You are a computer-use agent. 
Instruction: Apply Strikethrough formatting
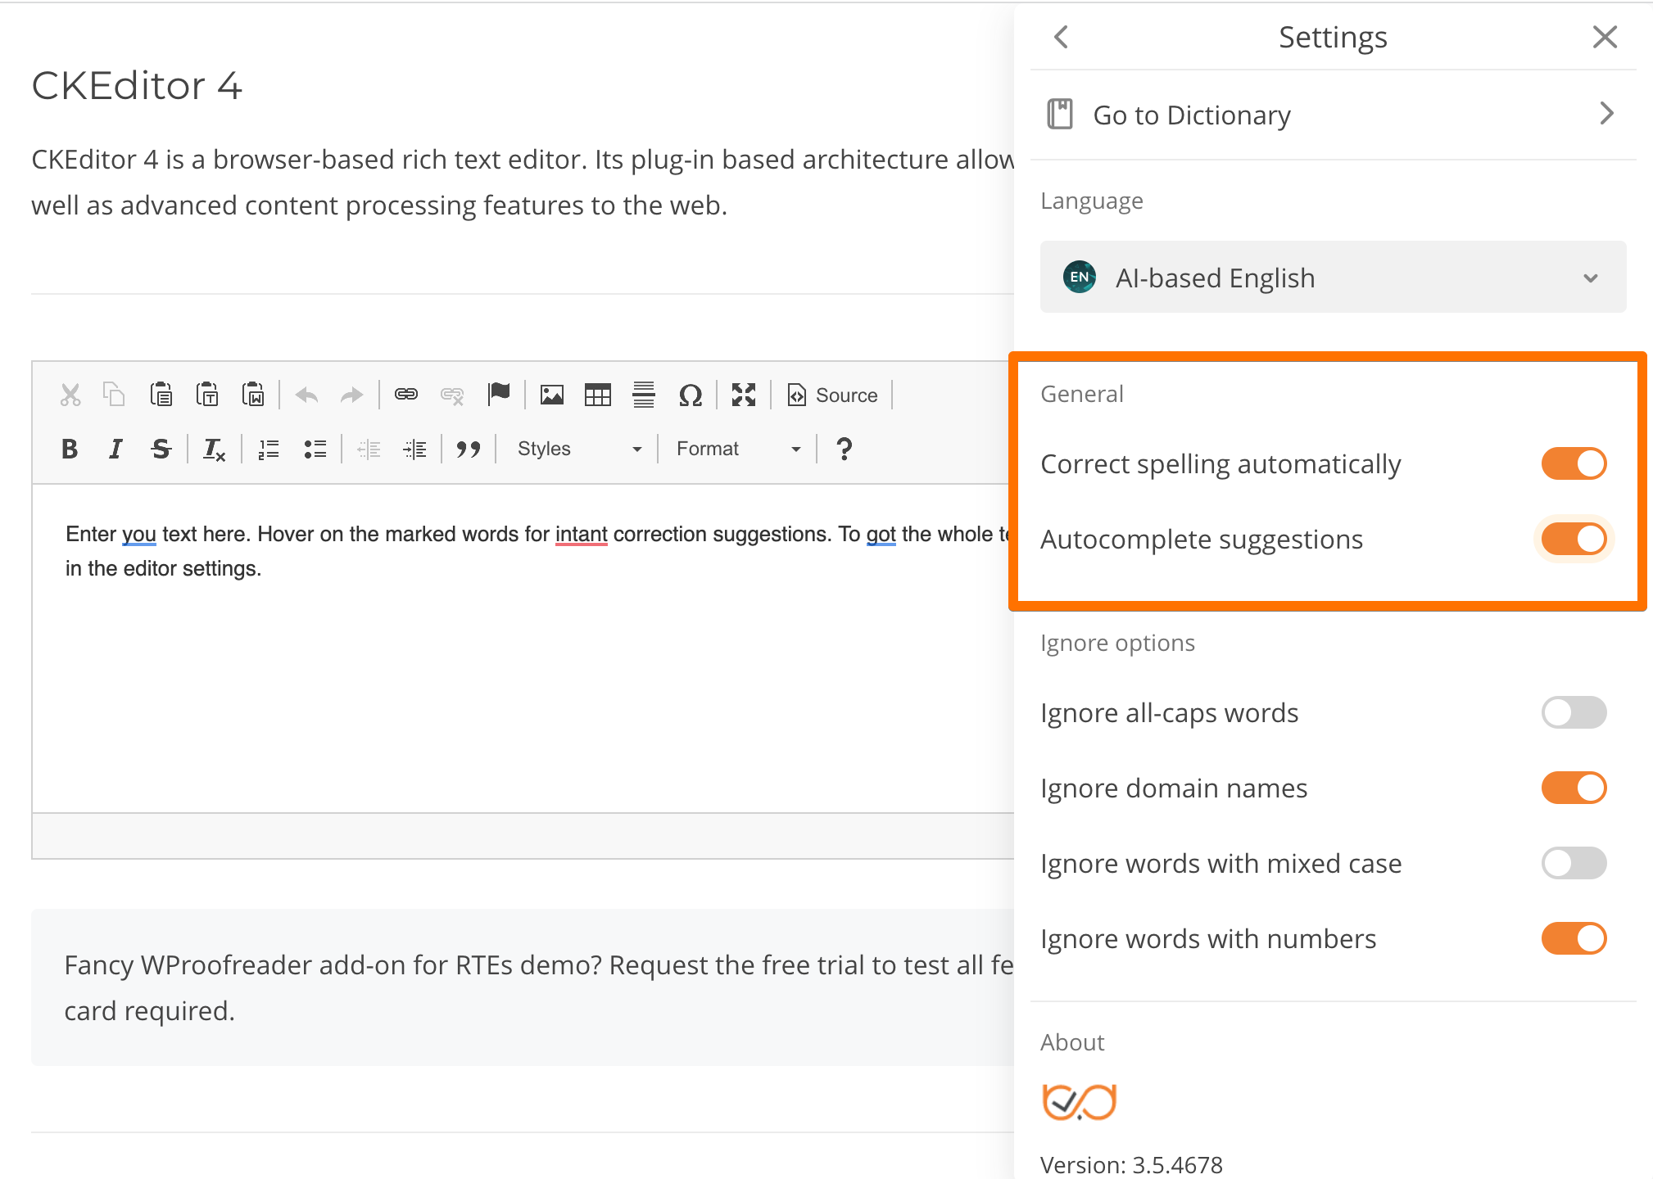161,449
